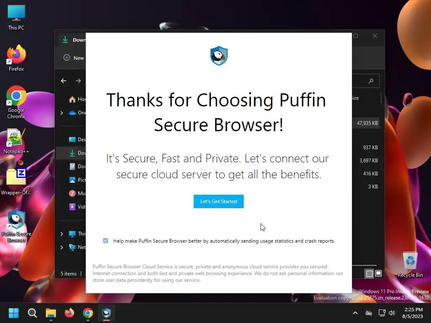Click the Puffin icon in the taskbar
This screenshot has height=323, width=431.
pos(106,313)
